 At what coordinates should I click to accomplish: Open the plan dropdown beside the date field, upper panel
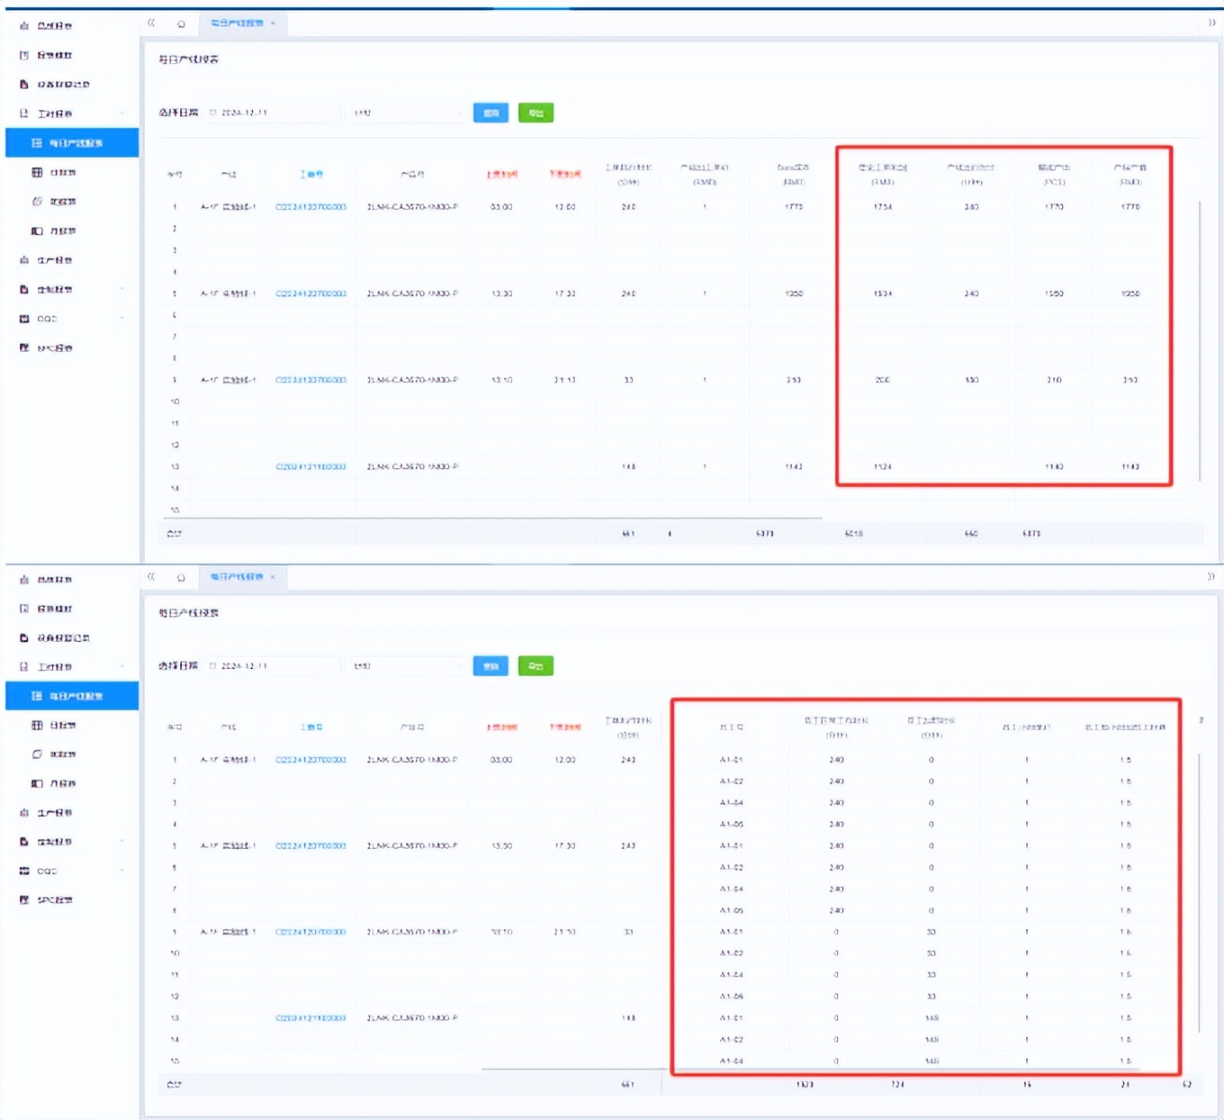point(407,113)
